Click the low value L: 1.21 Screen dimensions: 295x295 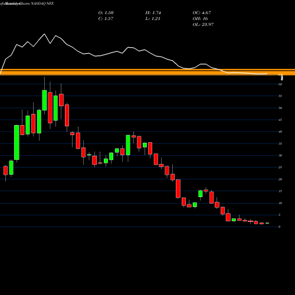click(153, 19)
